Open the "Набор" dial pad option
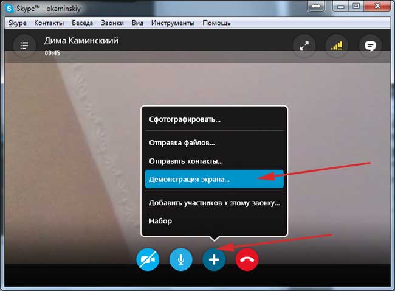395x291 pixels. click(160, 221)
